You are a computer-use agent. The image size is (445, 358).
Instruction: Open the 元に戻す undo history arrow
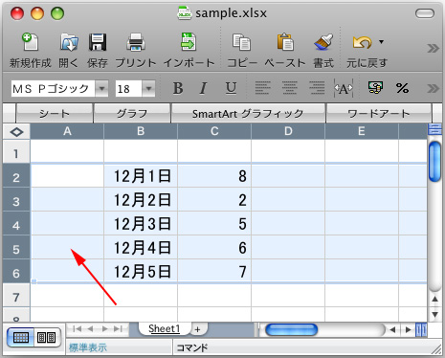click(381, 42)
